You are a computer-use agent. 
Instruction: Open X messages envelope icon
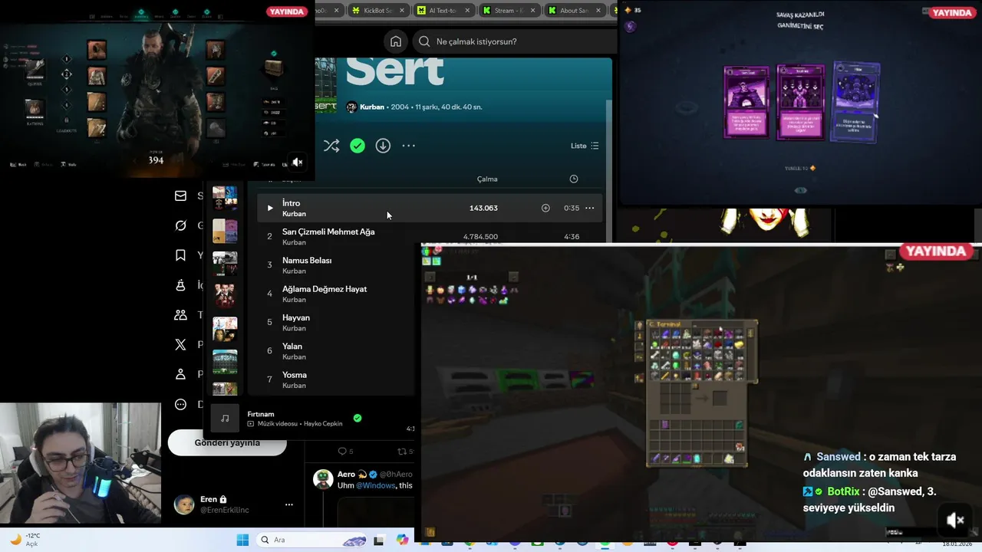tap(180, 195)
